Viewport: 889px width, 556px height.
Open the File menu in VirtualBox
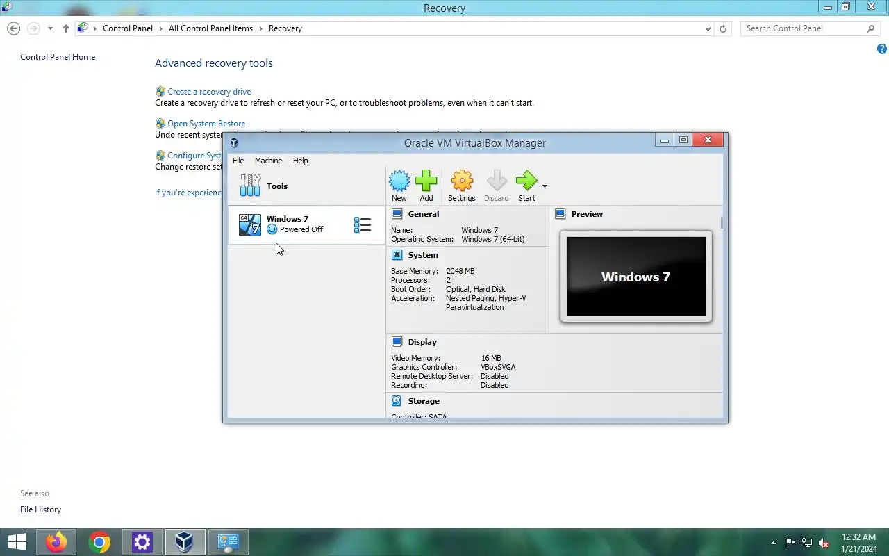pyautogui.click(x=238, y=161)
